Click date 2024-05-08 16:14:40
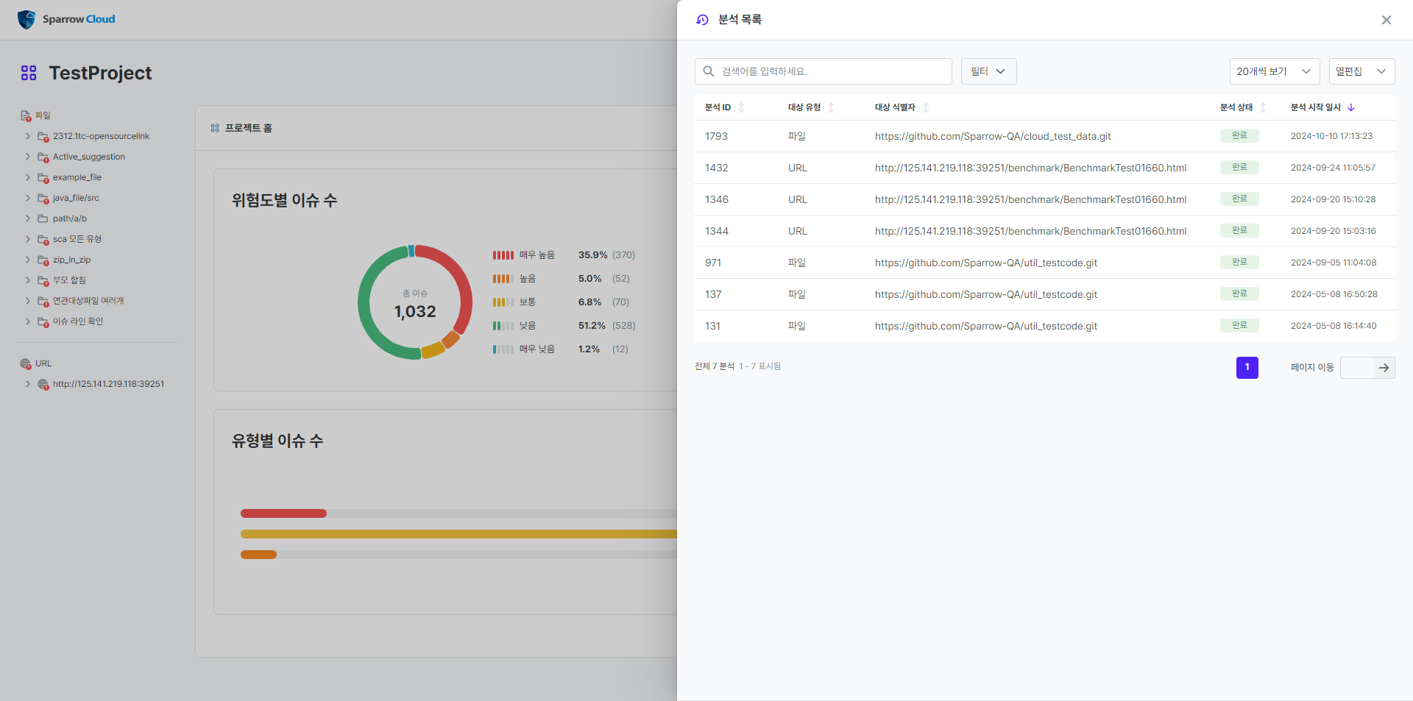The image size is (1413, 701). pos(1334,326)
